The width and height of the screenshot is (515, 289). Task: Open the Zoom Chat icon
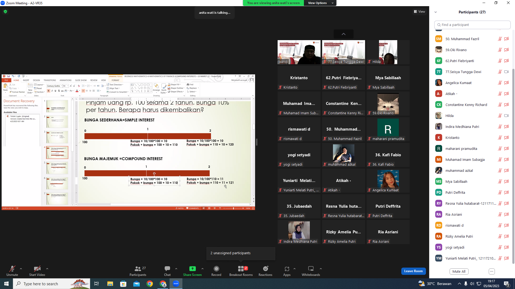click(x=167, y=269)
